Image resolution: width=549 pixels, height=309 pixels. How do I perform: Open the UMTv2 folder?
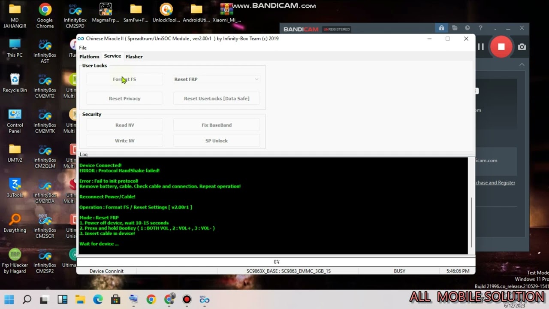coord(15,153)
